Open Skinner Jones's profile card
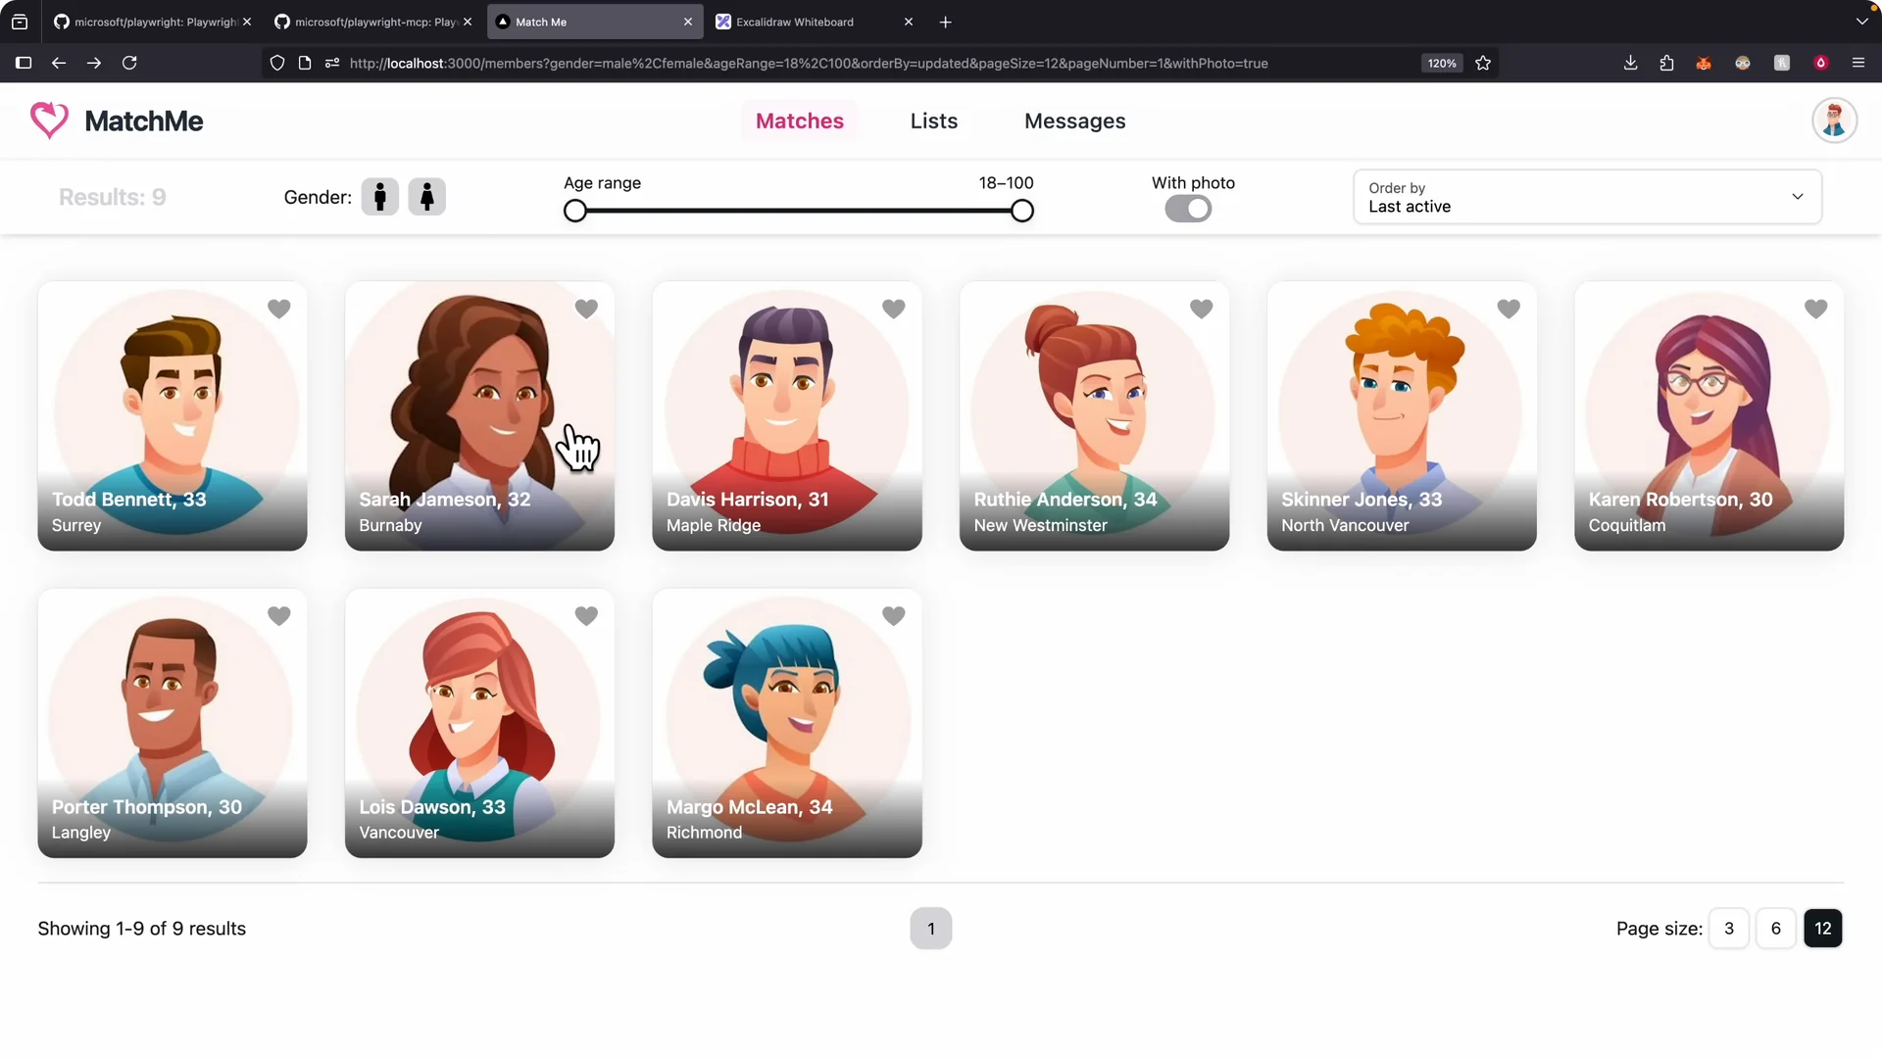This screenshot has width=1882, height=1058. pyautogui.click(x=1402, y=416)
